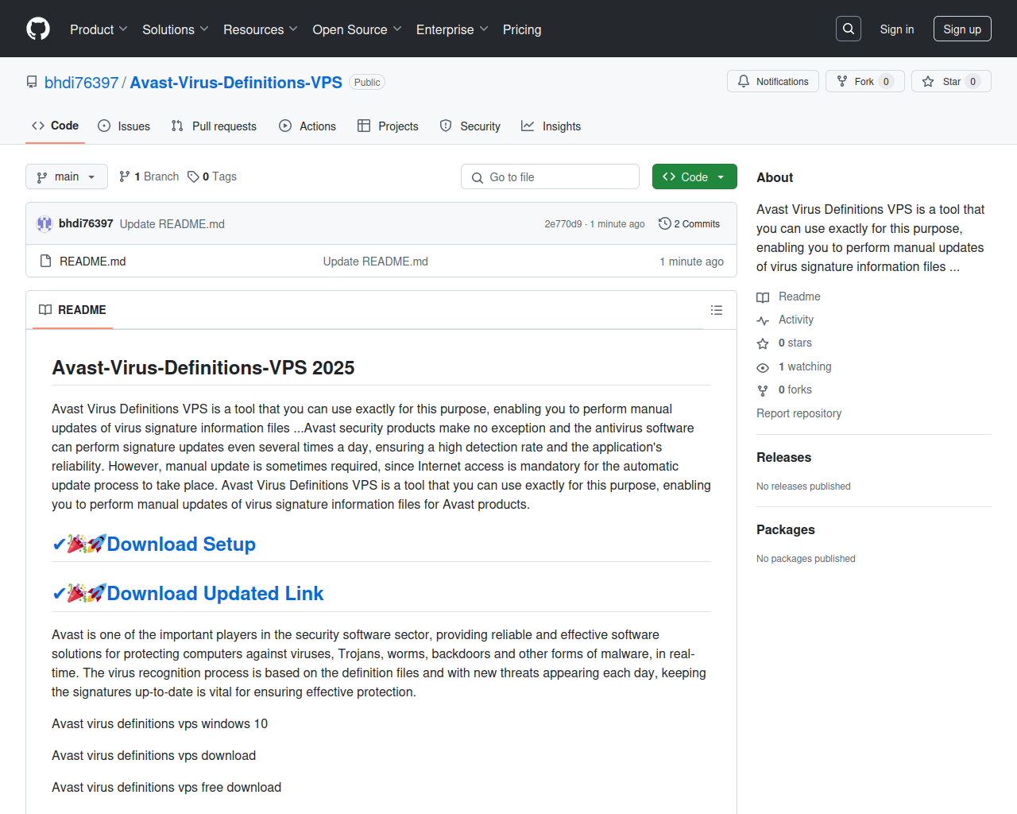
Task: Expand the Solutions menu
Action: [x=175, y=29]
